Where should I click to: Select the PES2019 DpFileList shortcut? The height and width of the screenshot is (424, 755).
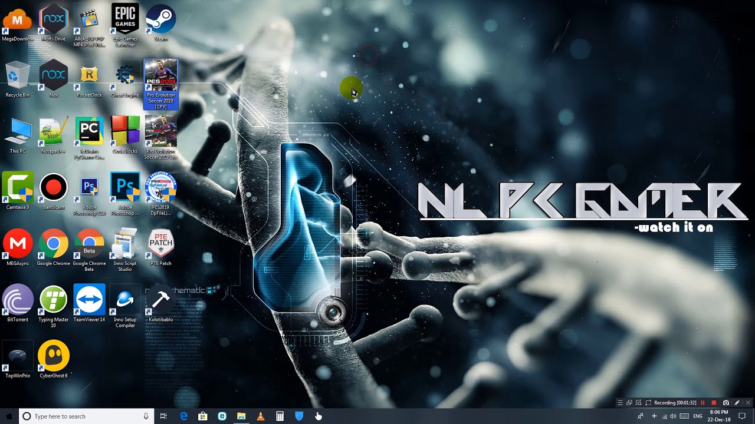click(x=160, y=194)
